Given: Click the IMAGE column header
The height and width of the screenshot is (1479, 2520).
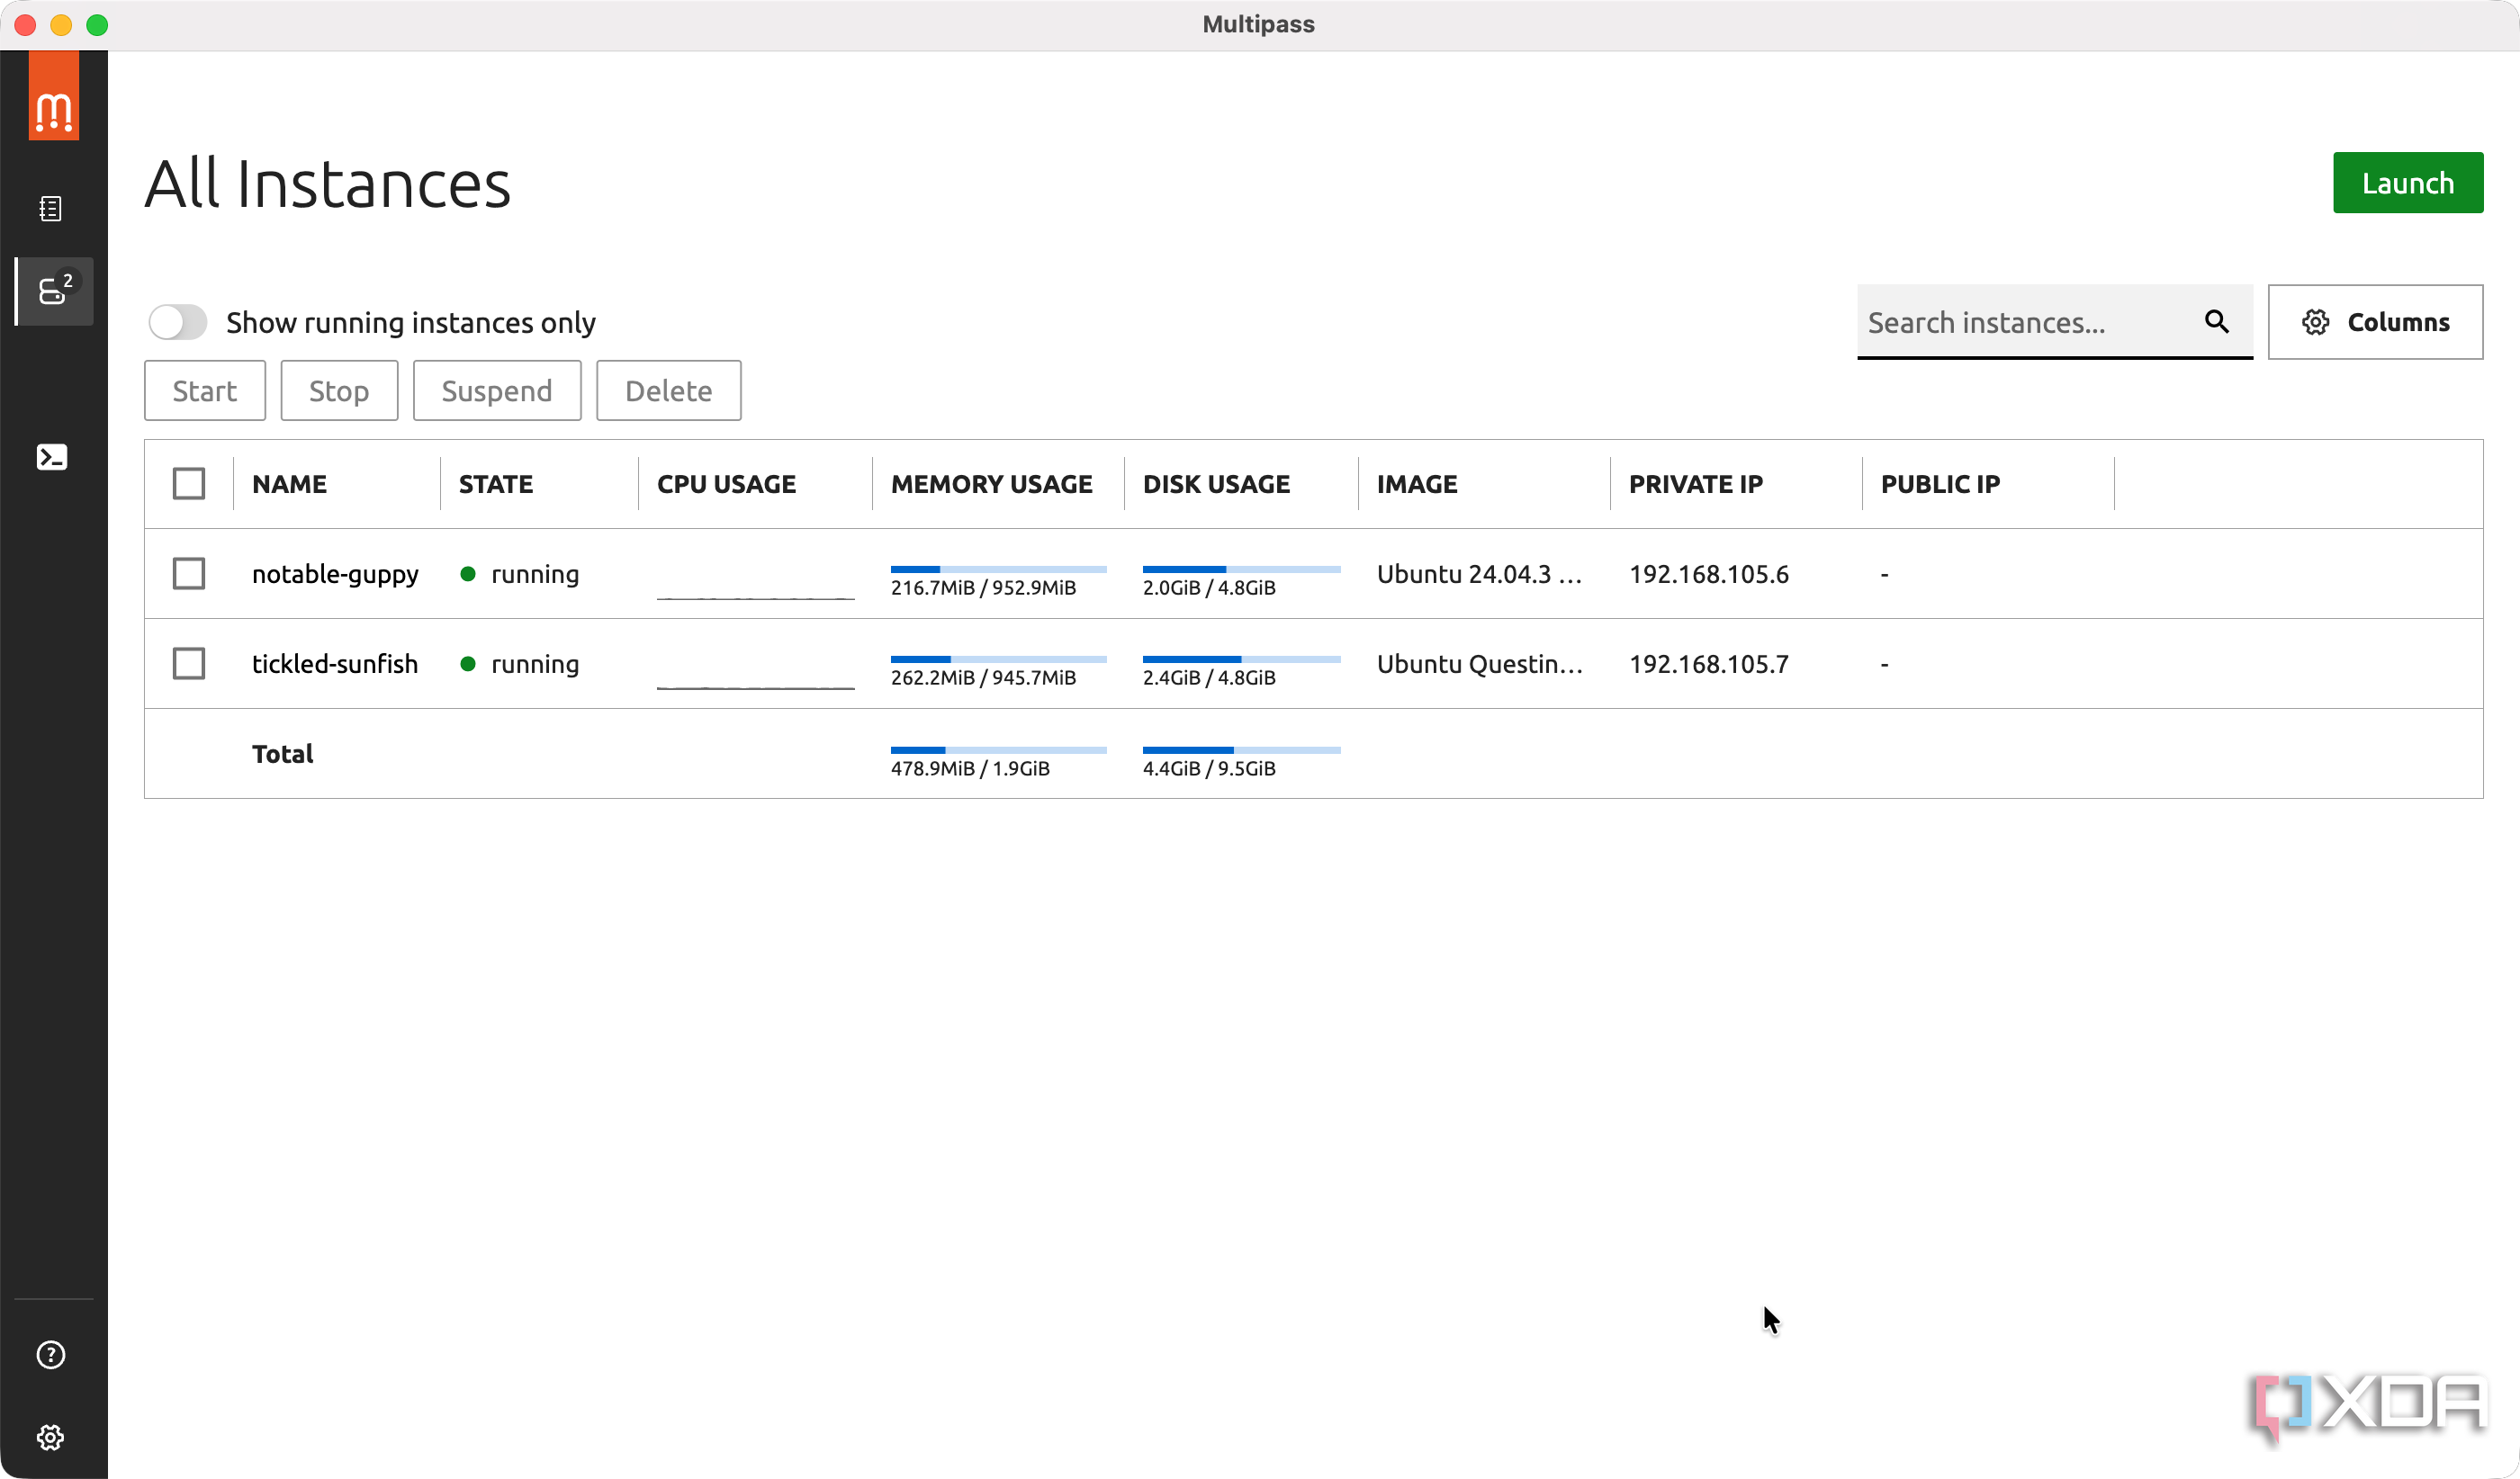Looking at the screenshot, I should 1417,485.
